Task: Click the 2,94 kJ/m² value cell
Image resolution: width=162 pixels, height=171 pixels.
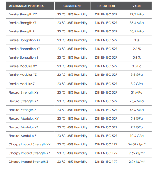Action: (x=137, y=162)
